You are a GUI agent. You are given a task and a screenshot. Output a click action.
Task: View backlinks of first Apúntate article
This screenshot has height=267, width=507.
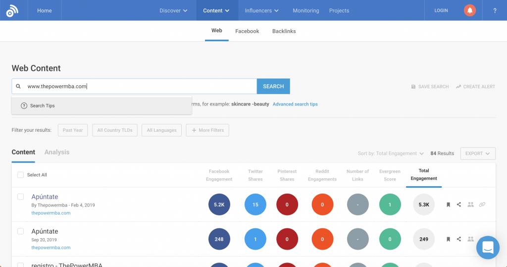[482, 205]
